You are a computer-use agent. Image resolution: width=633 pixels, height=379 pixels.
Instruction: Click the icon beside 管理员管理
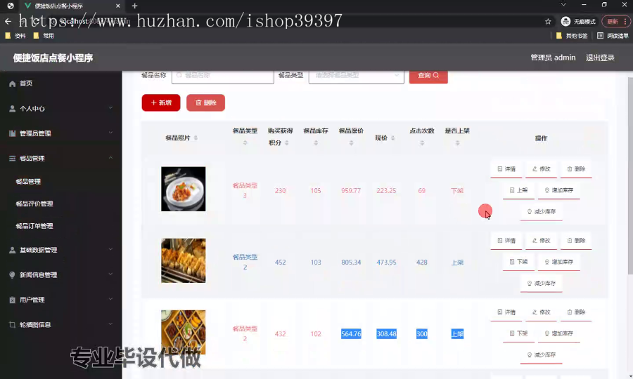click(x=12, y=133)
